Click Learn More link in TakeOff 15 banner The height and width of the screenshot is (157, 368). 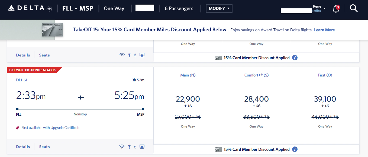pyautogui.click(x=324, y=30)
